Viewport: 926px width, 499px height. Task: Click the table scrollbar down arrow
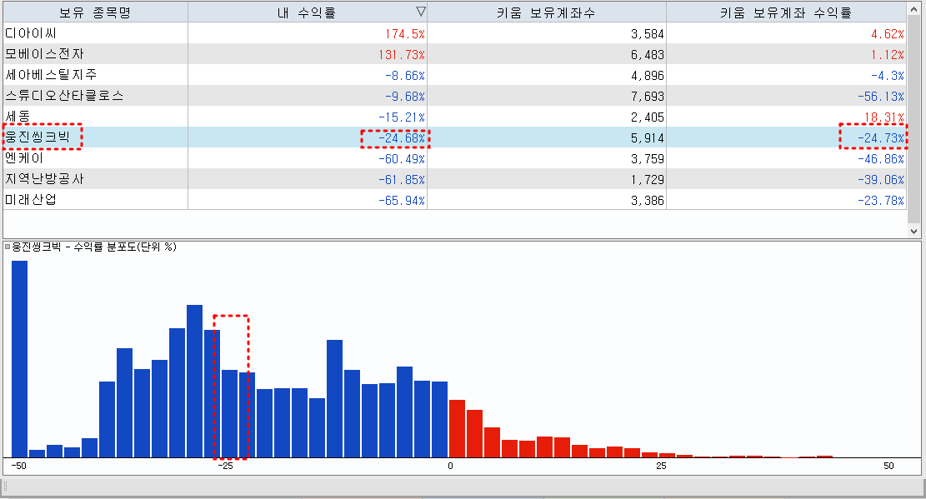(913, 232)
